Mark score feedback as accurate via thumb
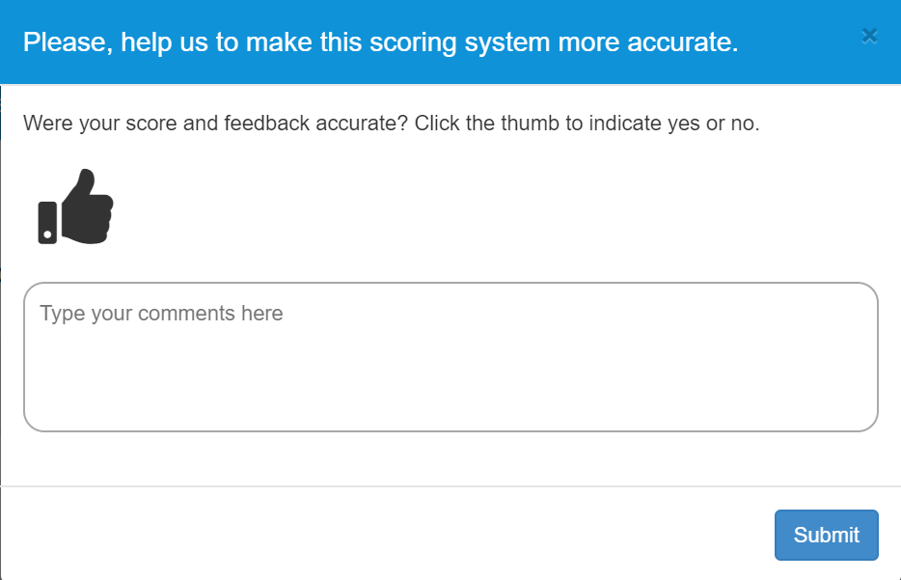 (75, 207)
